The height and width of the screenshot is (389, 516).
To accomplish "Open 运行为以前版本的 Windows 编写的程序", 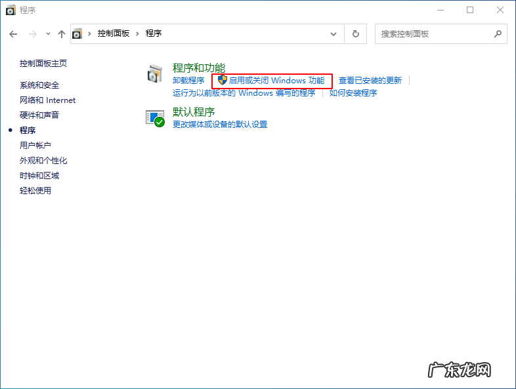I will [x=244, y=93].
